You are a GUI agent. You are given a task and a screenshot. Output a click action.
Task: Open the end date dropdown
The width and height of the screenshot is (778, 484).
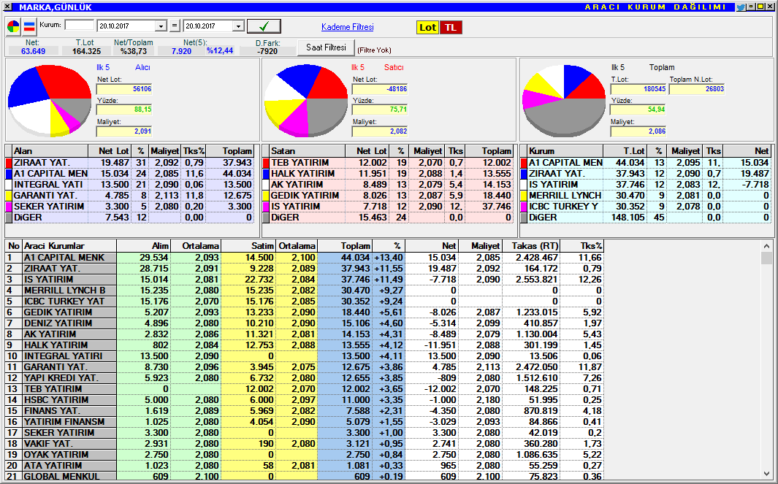pyautogui.click(x=238, y=26)
